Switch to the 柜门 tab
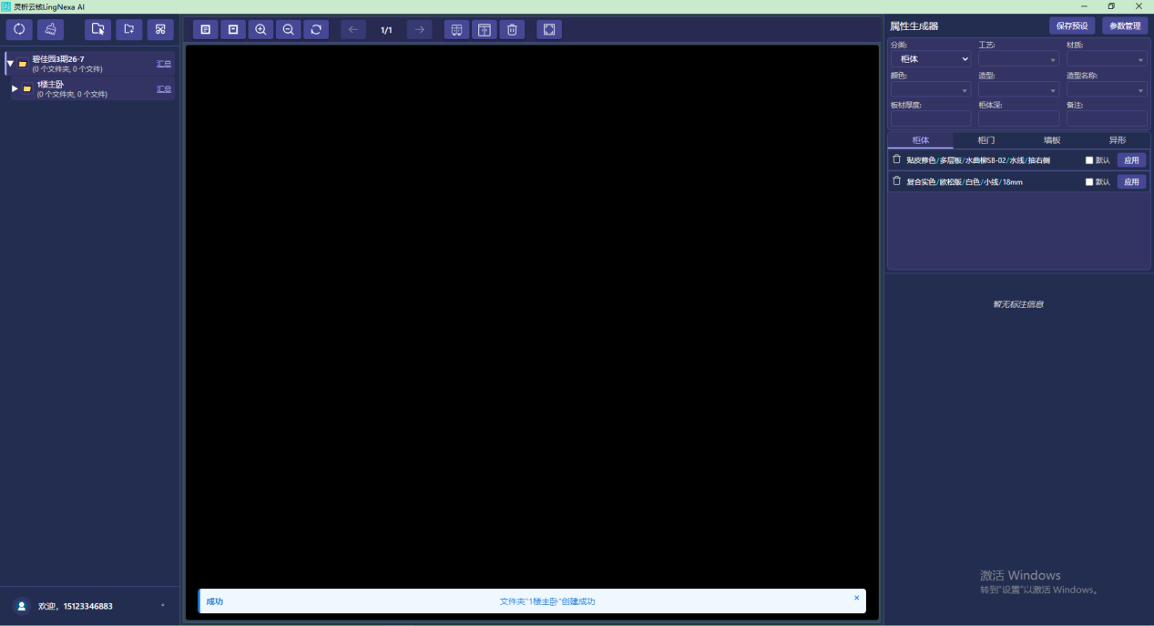Image resolution: width=1154 pixels, height=626 pixels. click(x=985, y=140)
